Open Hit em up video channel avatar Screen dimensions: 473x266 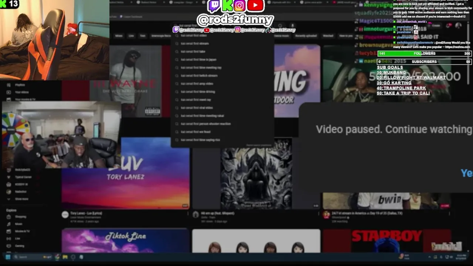[195, 215]
